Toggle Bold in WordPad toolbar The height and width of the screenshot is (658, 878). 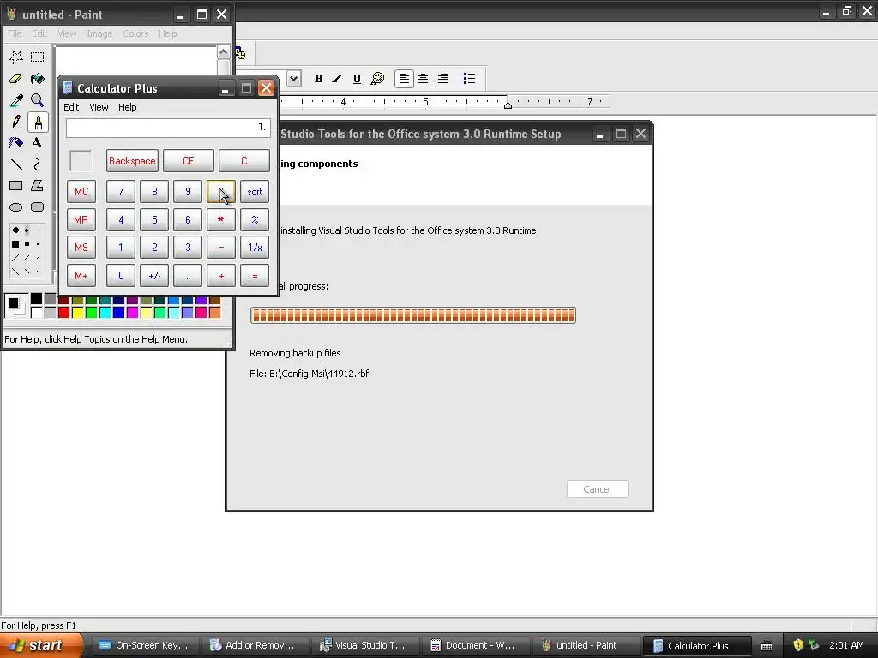[318, 79]
